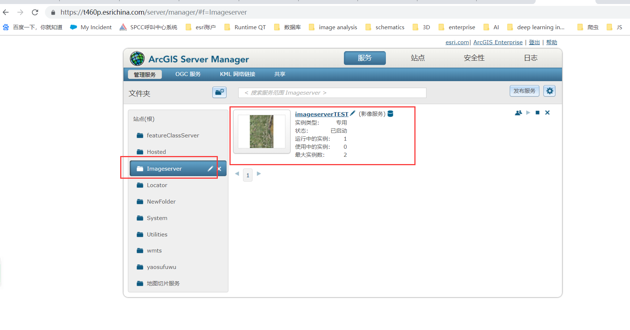Select the yaosufuwu folder
The width and height of the screenshot is (630, 330).
161,267
